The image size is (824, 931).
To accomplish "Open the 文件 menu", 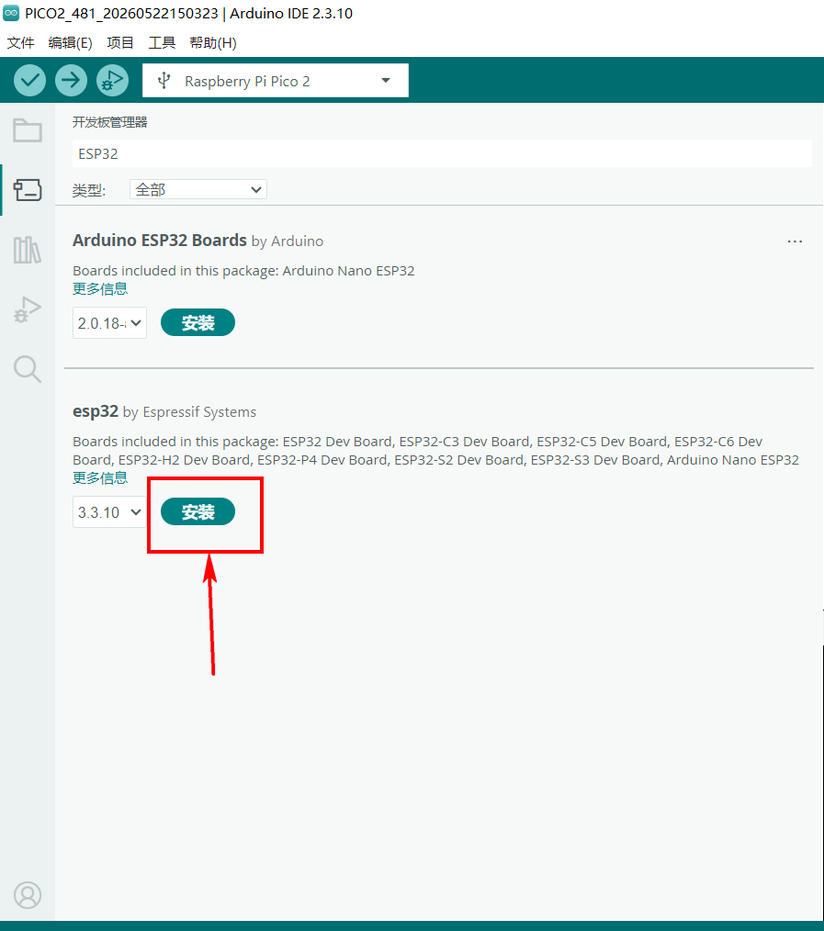I will coord(21,43).
